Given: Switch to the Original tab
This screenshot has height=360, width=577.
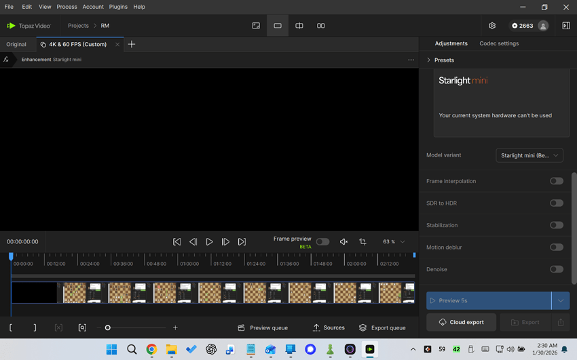Looking at the screenshot, I should [16, 45].
